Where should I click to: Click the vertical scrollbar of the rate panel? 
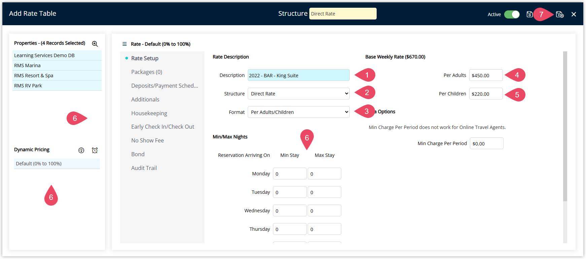565,126
